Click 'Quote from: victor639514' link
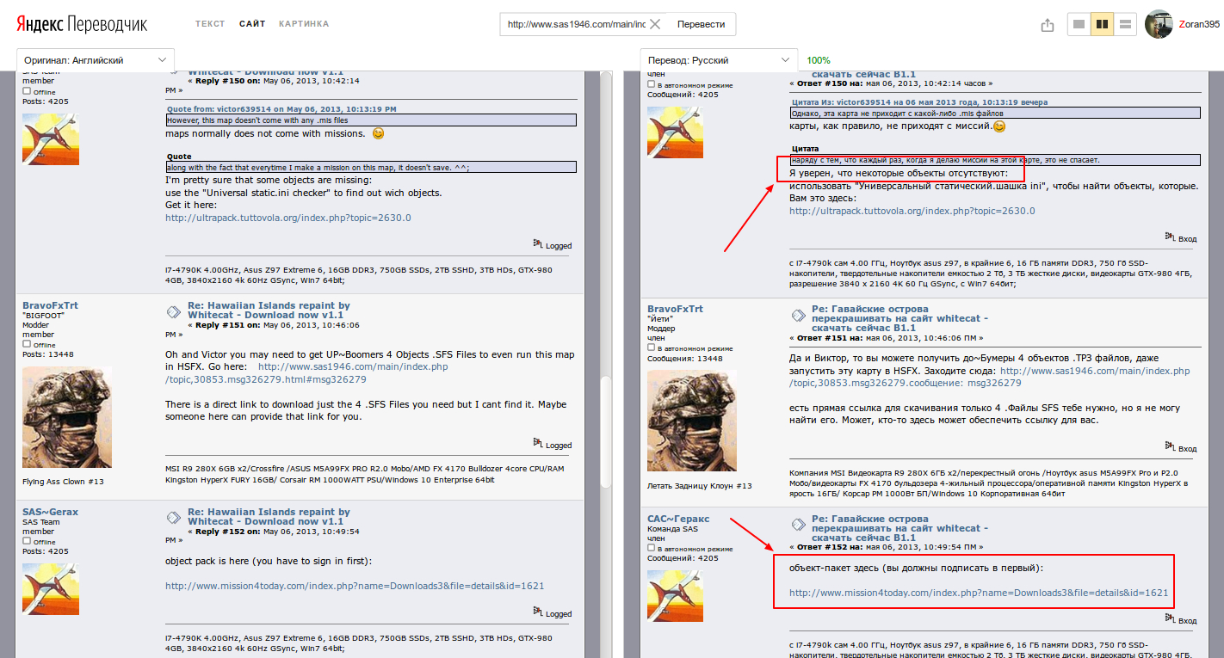 pos(281,109)
